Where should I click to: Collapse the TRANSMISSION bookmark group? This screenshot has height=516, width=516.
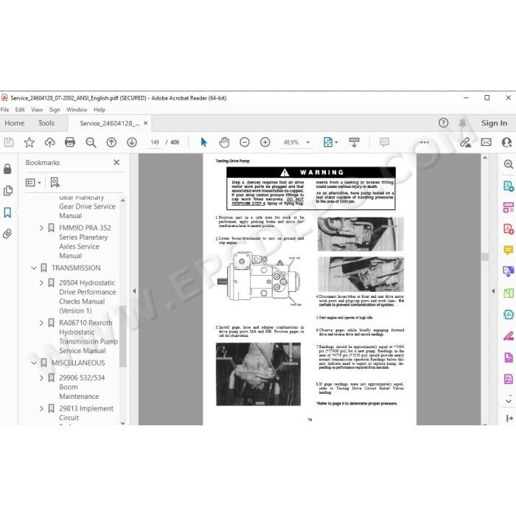[34, 268]
